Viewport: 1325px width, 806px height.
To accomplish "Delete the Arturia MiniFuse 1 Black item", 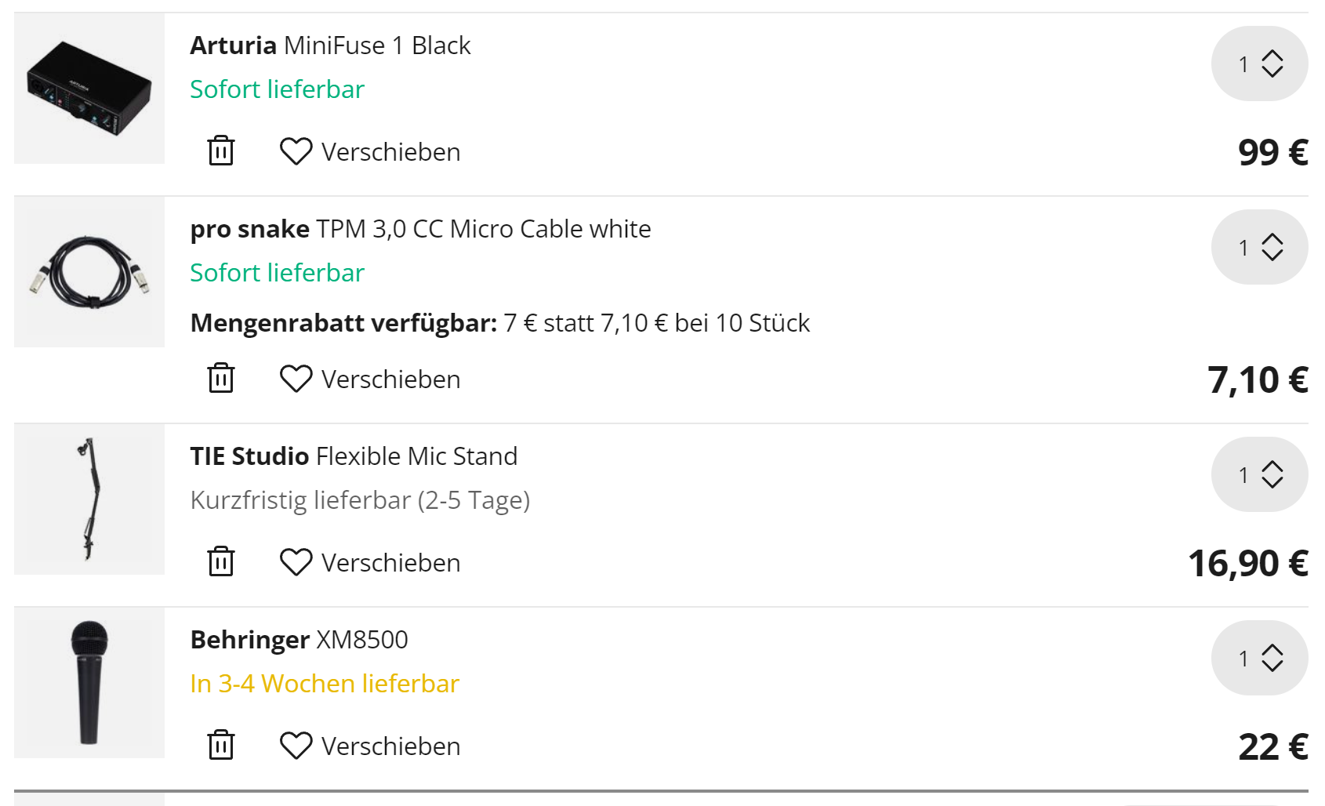I will click(x=221, y=151).
